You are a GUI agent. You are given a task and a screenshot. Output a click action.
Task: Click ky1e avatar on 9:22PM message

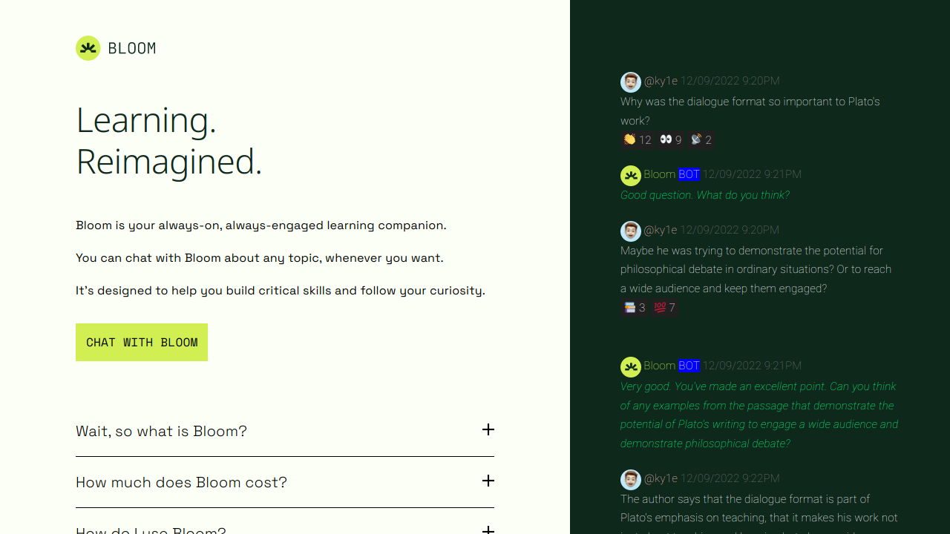(x=631, y=479)
